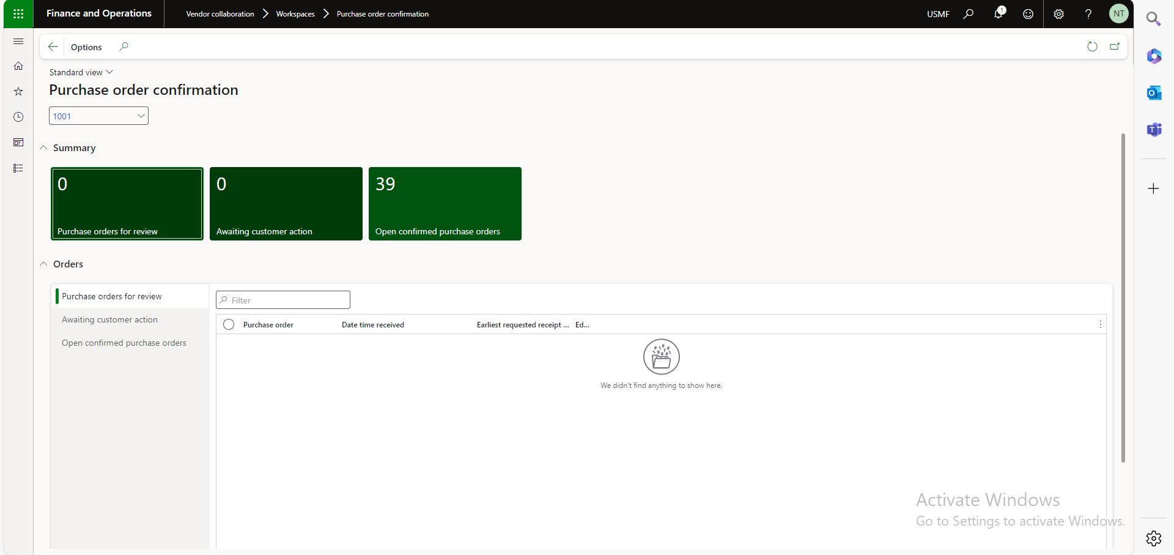Collapse the Summary section
The image size is (1174, 555).
[44, 148]
